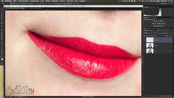Viewport: 174px width, 98px height.
Task: Select the Quick Selection tool
Action: (x=2, y=16)
